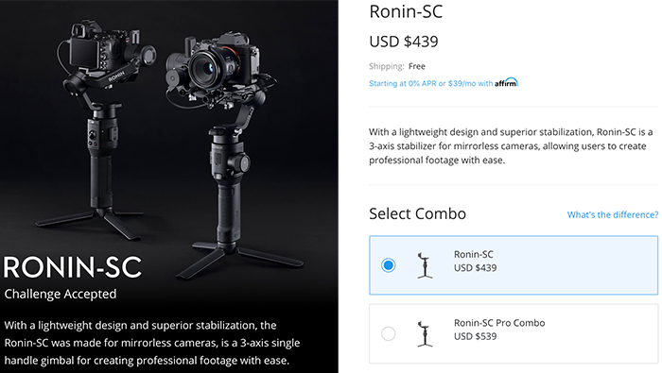The height and width of the screenshot is (373, 662).
Task: Click the product description paragraph
Action: [x=511, y=145]
